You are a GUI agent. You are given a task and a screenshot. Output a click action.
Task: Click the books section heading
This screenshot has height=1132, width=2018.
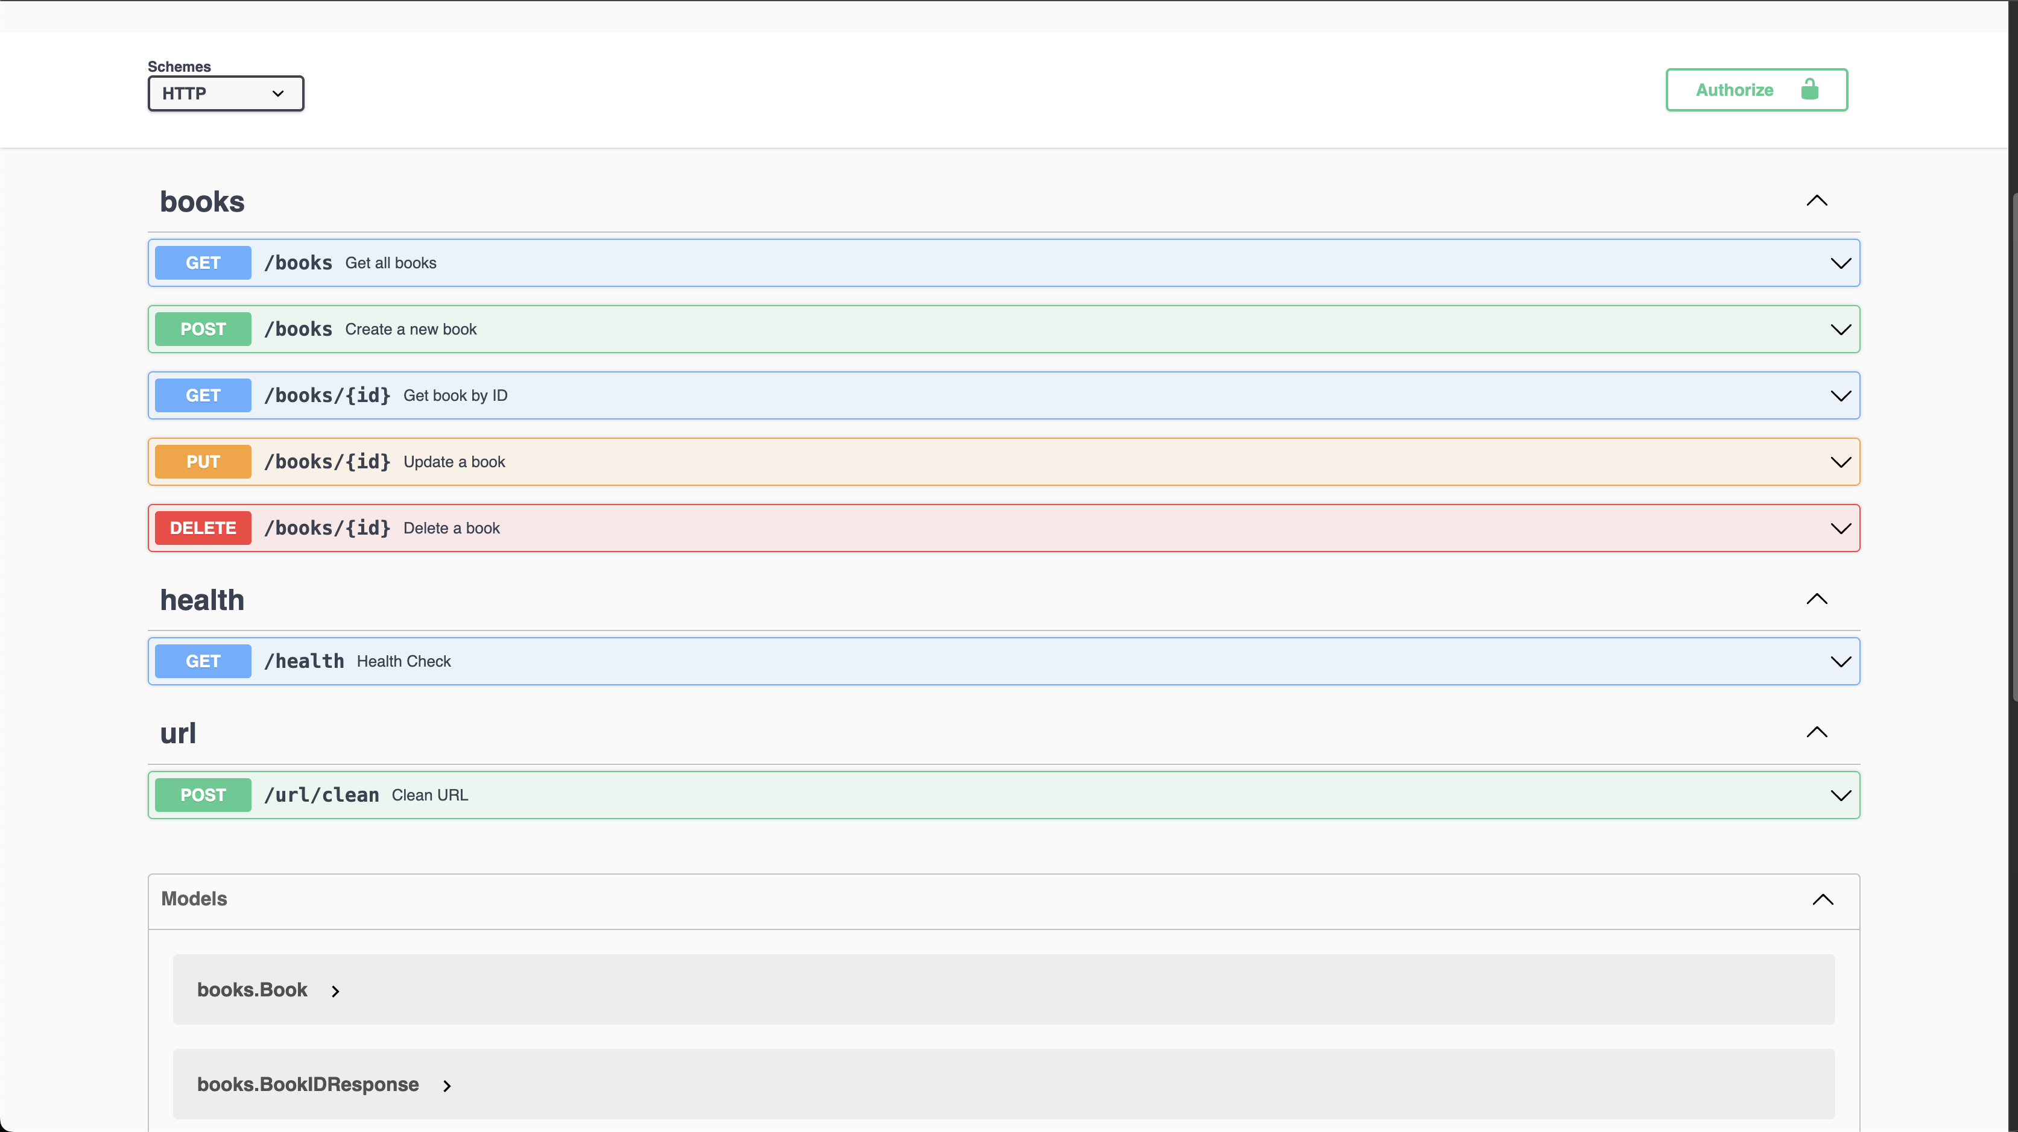(x=202, y=202)
